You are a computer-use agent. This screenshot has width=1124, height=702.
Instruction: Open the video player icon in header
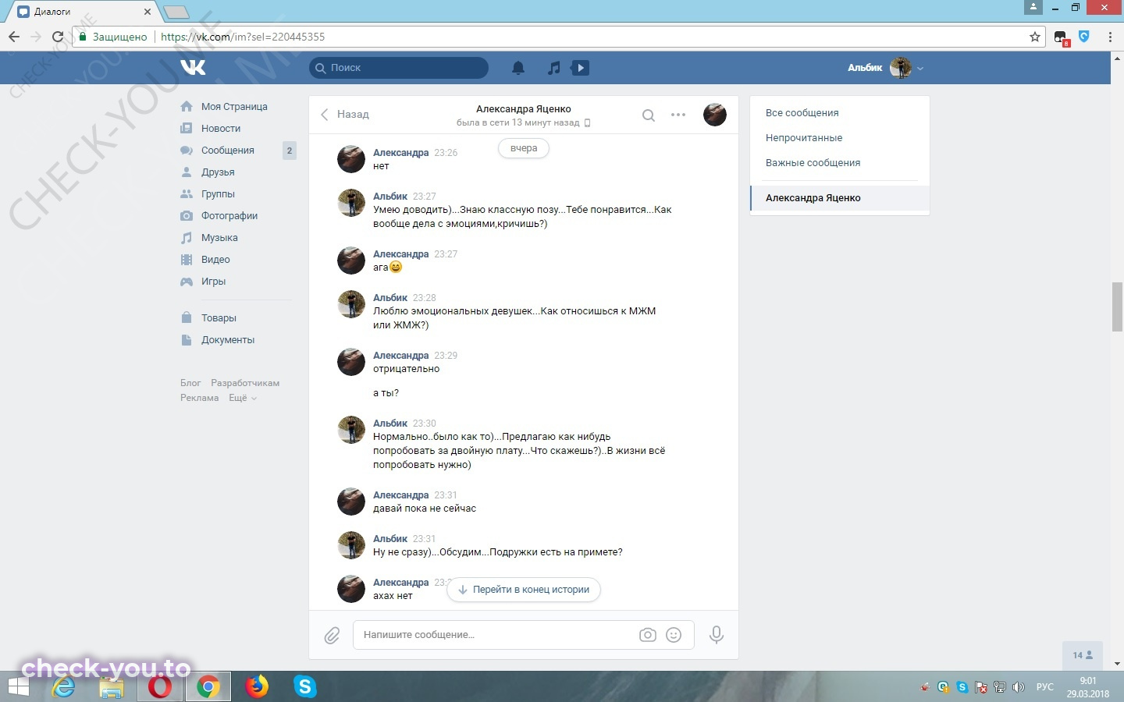click(x=580, y=68)
